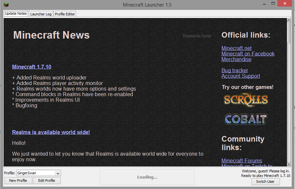Open the Profile Editor tab

click(65, 14)
